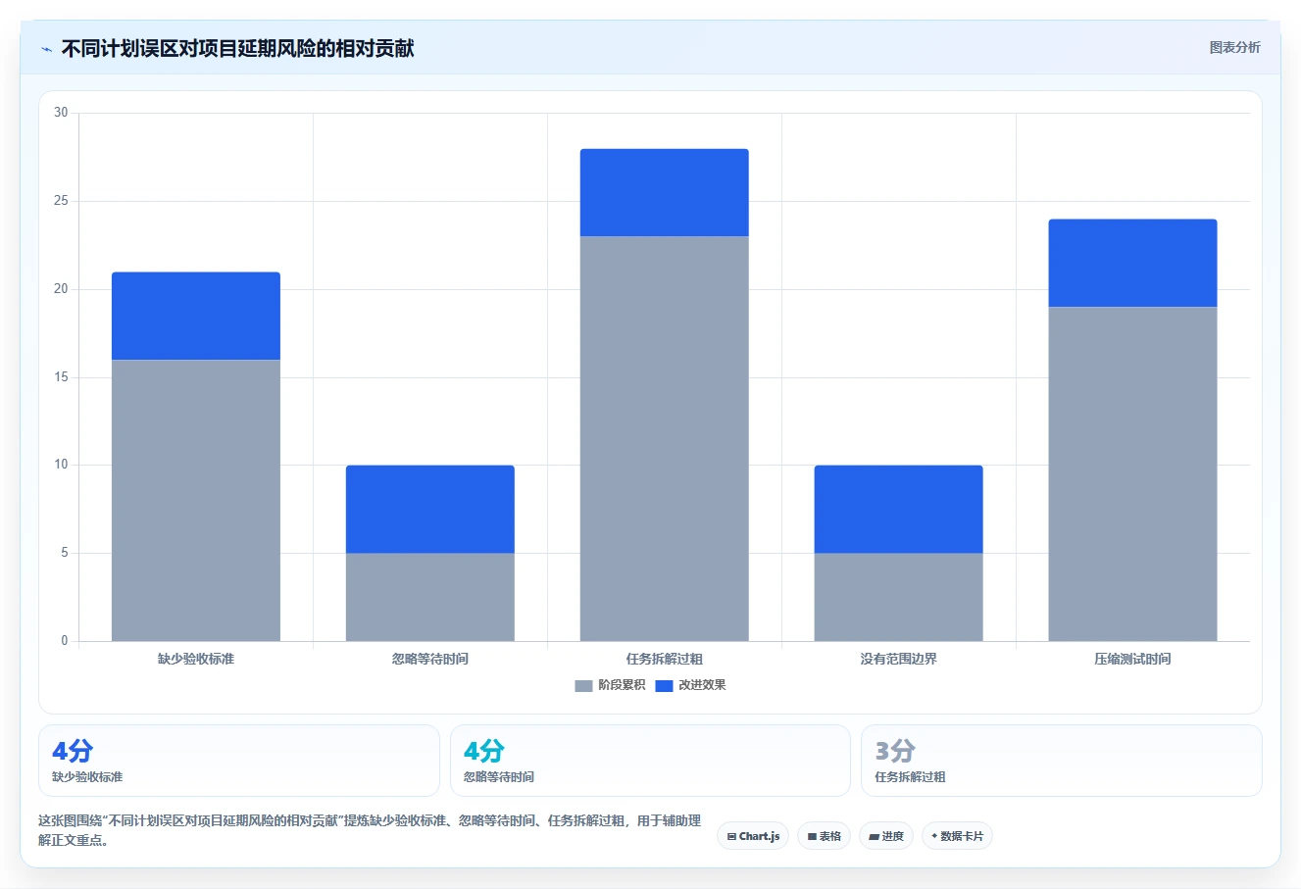The image size is (1301, 889).
Task: Open the 3分 任务拆解过粗 data card
Action: click(x=1061, y=761)
